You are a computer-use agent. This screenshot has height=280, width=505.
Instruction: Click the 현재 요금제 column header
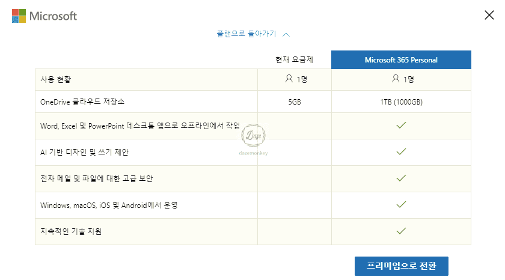(x=294, y=60)
